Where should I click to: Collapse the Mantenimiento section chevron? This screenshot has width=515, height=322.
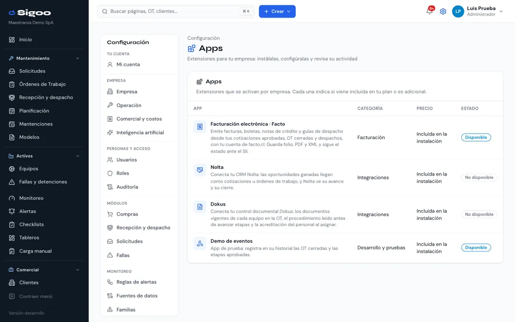pyautogui.click(x=78, y=59)
